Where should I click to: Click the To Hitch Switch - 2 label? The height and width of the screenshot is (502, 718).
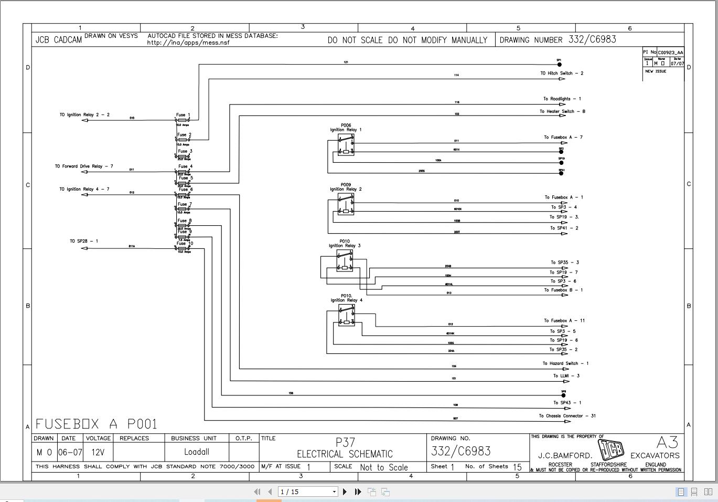coord(561,73)
